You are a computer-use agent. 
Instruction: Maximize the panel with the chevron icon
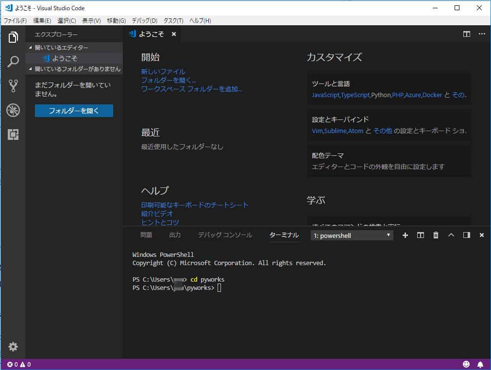pos(451,235)
